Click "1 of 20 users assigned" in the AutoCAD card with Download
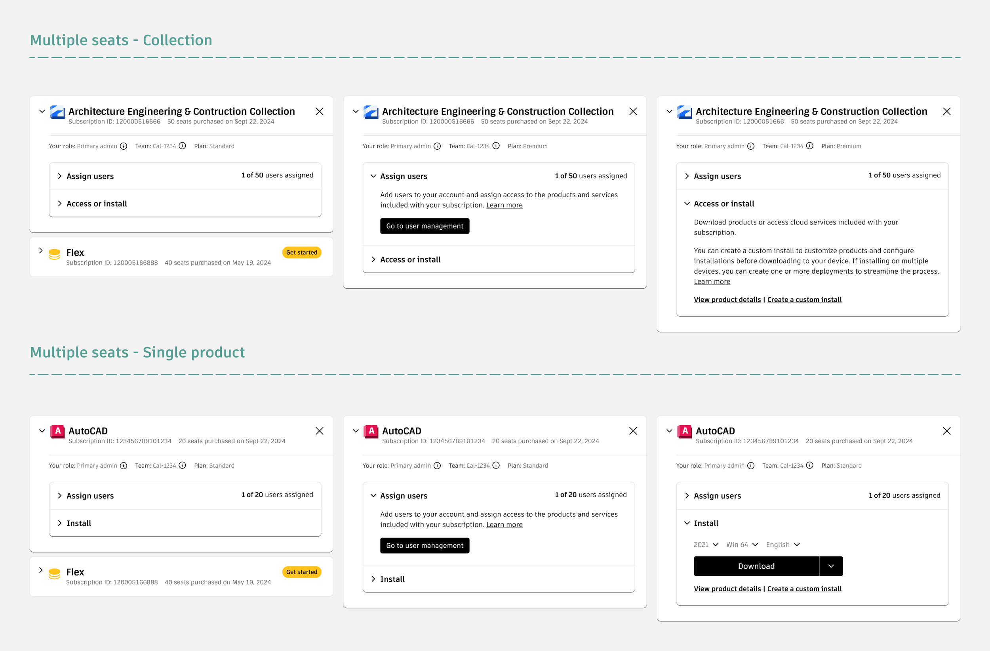 tap(904, 495)
